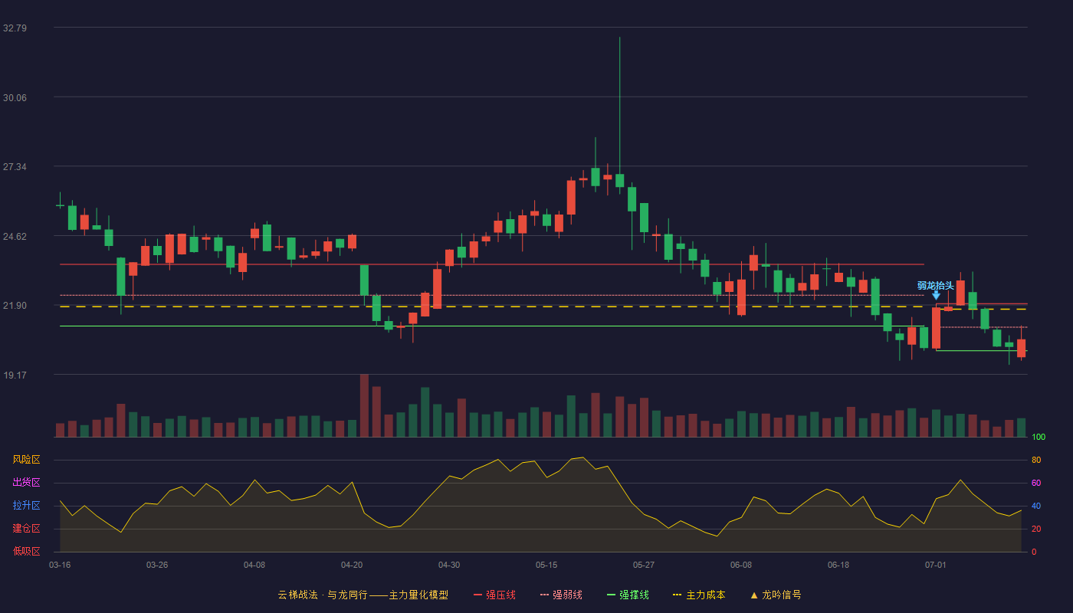Click the red 20 indicator scale label
The image size is (1073, 613).
pos(1036,529)
